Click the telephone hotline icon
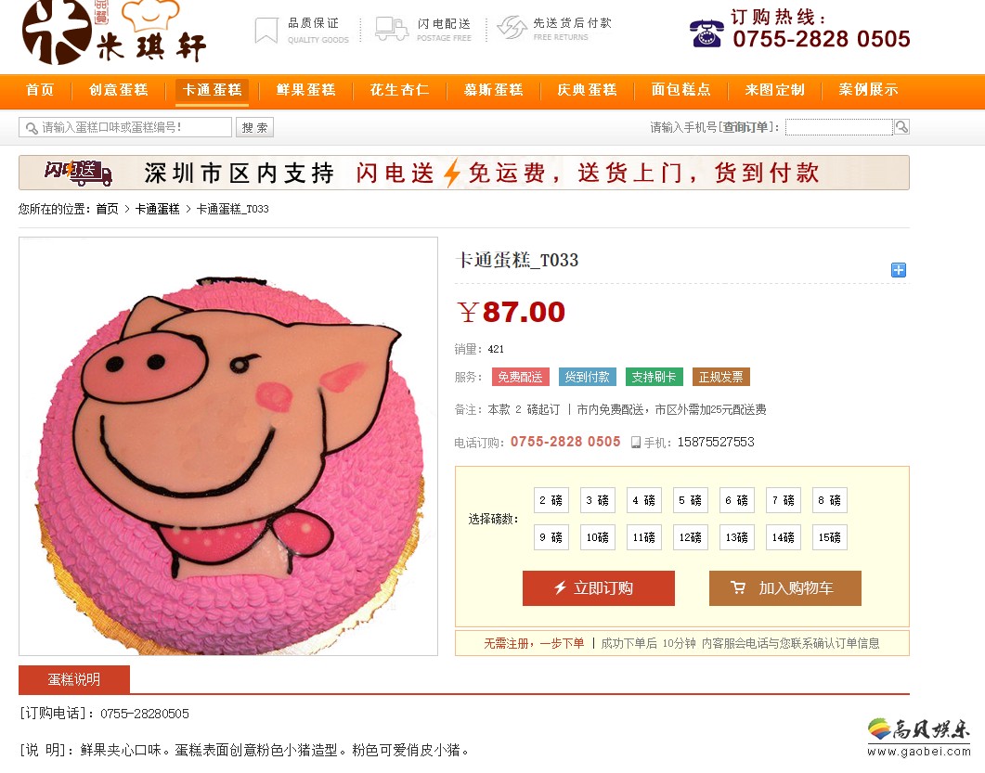Viewport: 985px width, 773px height. coord(706,33)
